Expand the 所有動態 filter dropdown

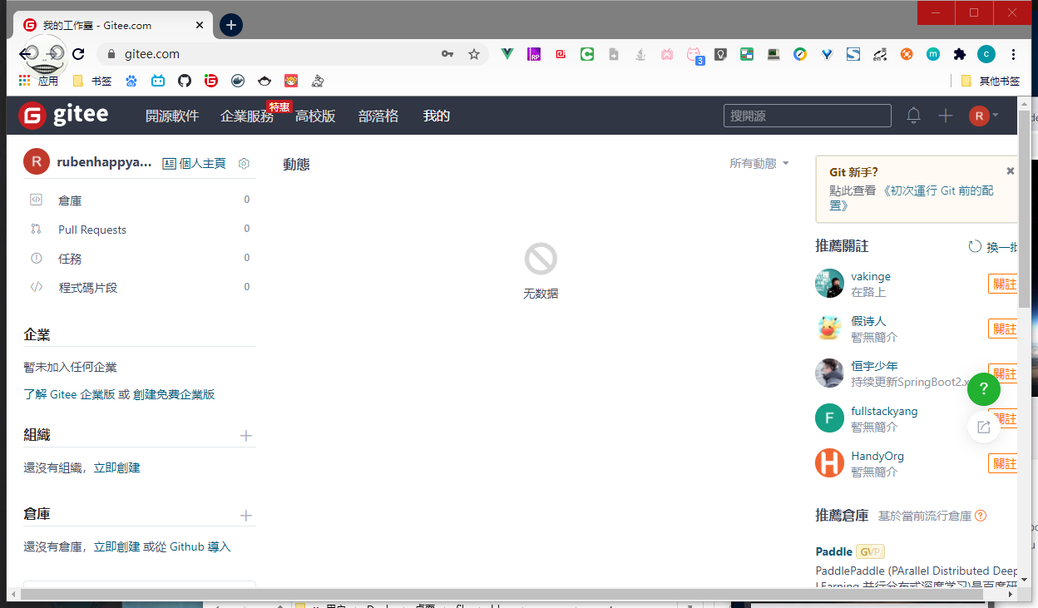759,164
